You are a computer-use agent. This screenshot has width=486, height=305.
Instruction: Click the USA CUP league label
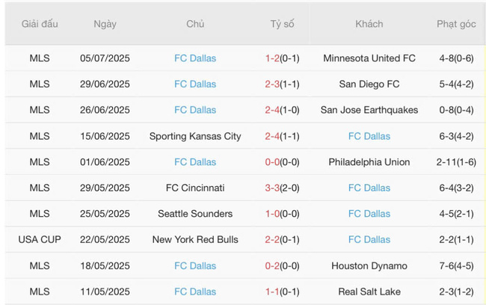tap(40, 240)
